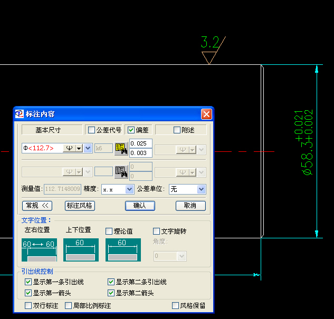This screenshot has width=334, height=319.
Task: Click the dialog title bar app icon
Action: tap(19, 114)
